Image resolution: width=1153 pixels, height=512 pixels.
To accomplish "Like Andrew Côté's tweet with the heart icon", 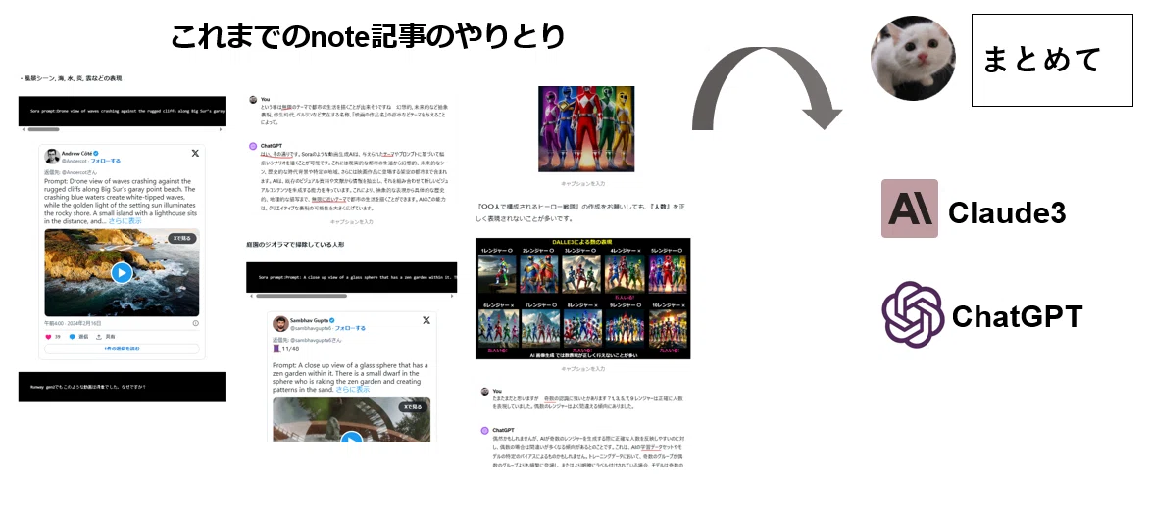I will (49, 337).
